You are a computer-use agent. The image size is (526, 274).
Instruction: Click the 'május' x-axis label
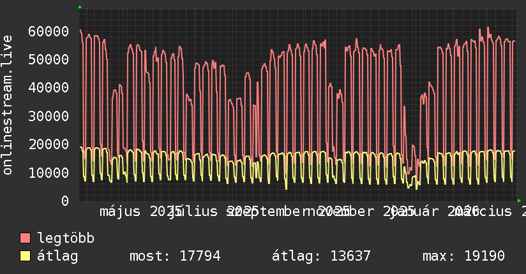120,212
